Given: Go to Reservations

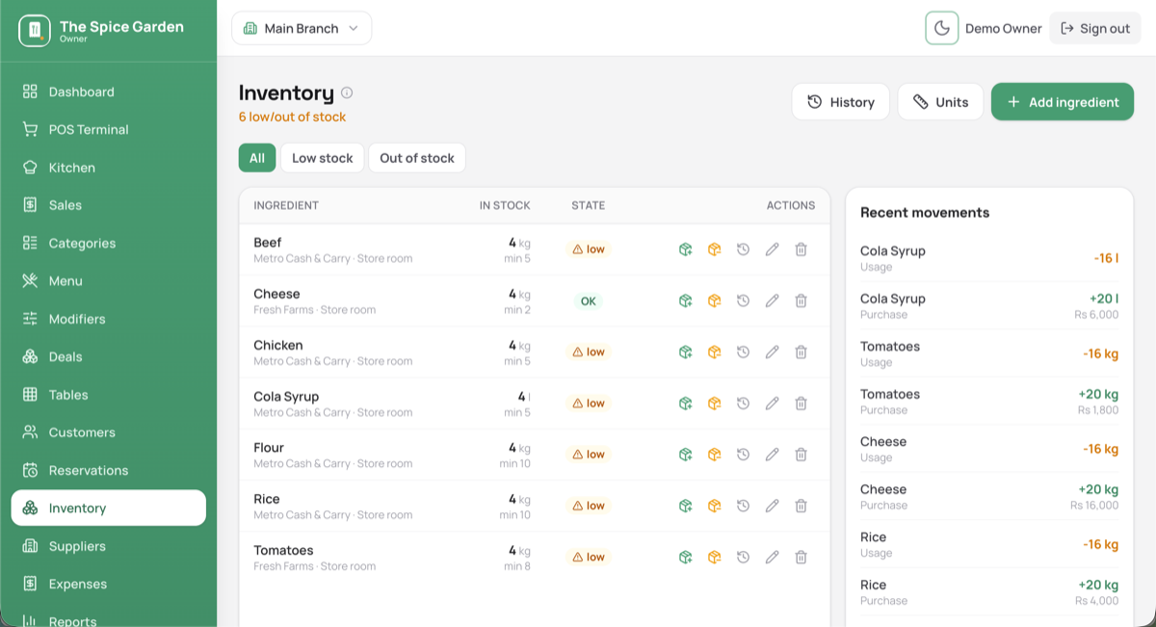Looking at the screenshot, I should click(108, 470).
